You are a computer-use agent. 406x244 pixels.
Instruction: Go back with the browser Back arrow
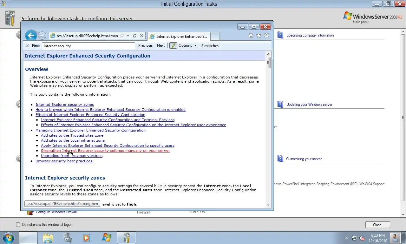click(31, 36)
